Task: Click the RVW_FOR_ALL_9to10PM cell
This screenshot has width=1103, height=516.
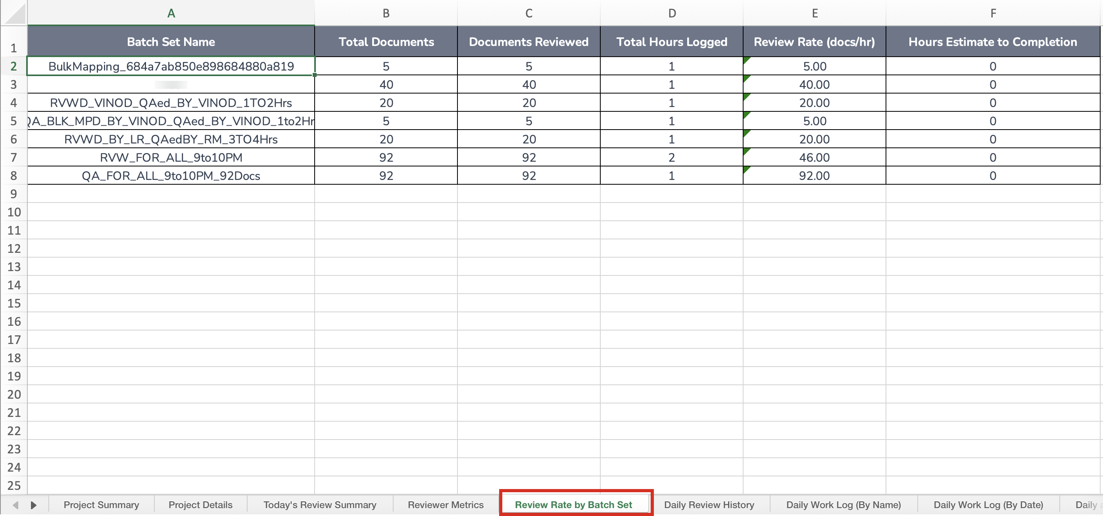Action: [171, 157]
